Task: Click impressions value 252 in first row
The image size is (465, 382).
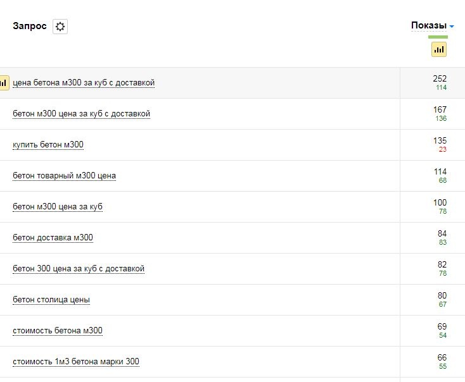Action: click(x=440, y=79)
